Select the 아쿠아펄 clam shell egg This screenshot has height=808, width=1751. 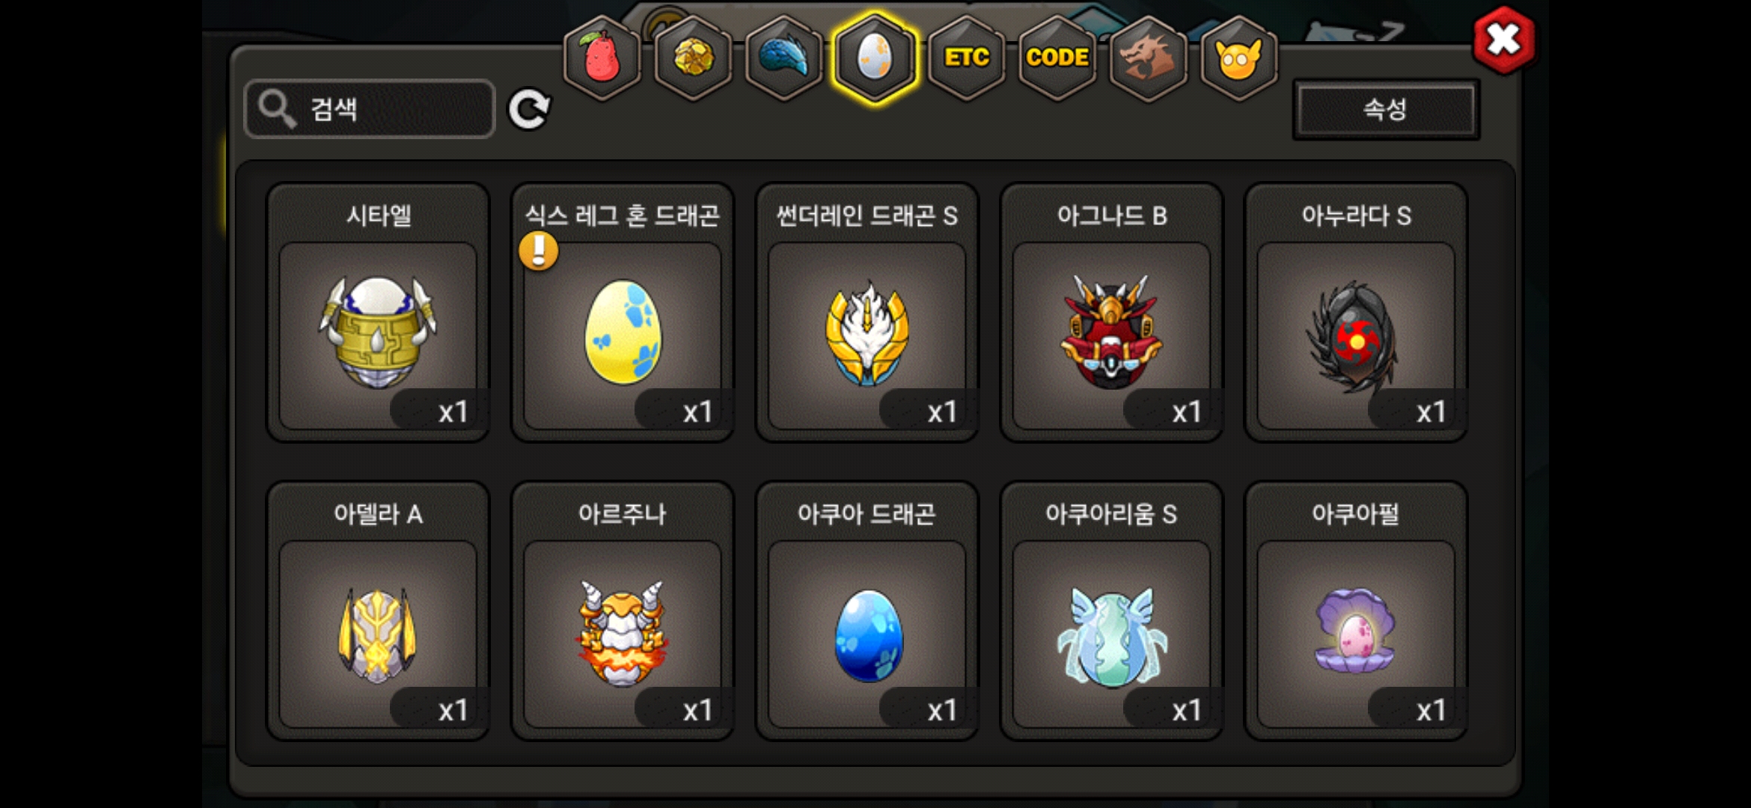[1356, 611]
